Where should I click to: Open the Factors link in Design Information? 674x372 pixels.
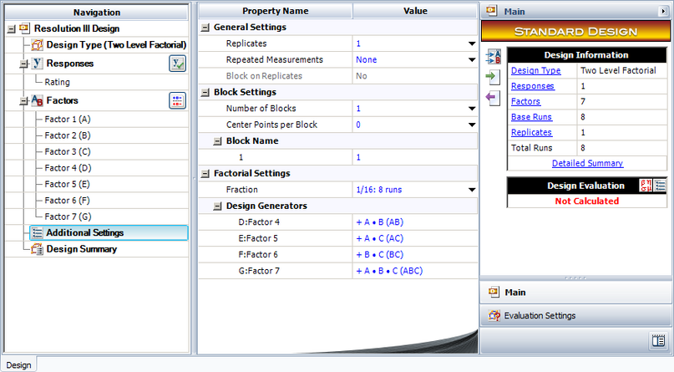pyautogui.click(x=525, y=101)
